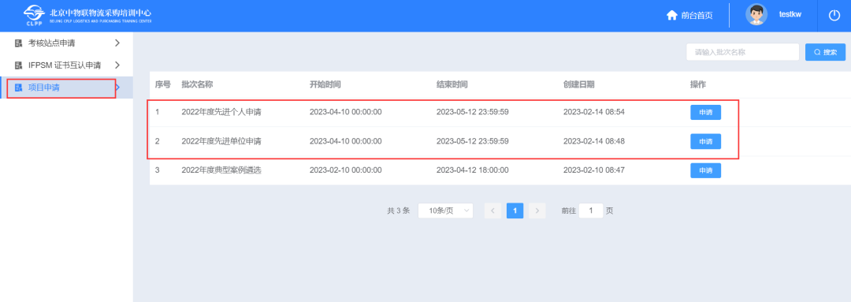
Task: Click end time 2023-04-12 18:00:00
Action: [473, 170]
